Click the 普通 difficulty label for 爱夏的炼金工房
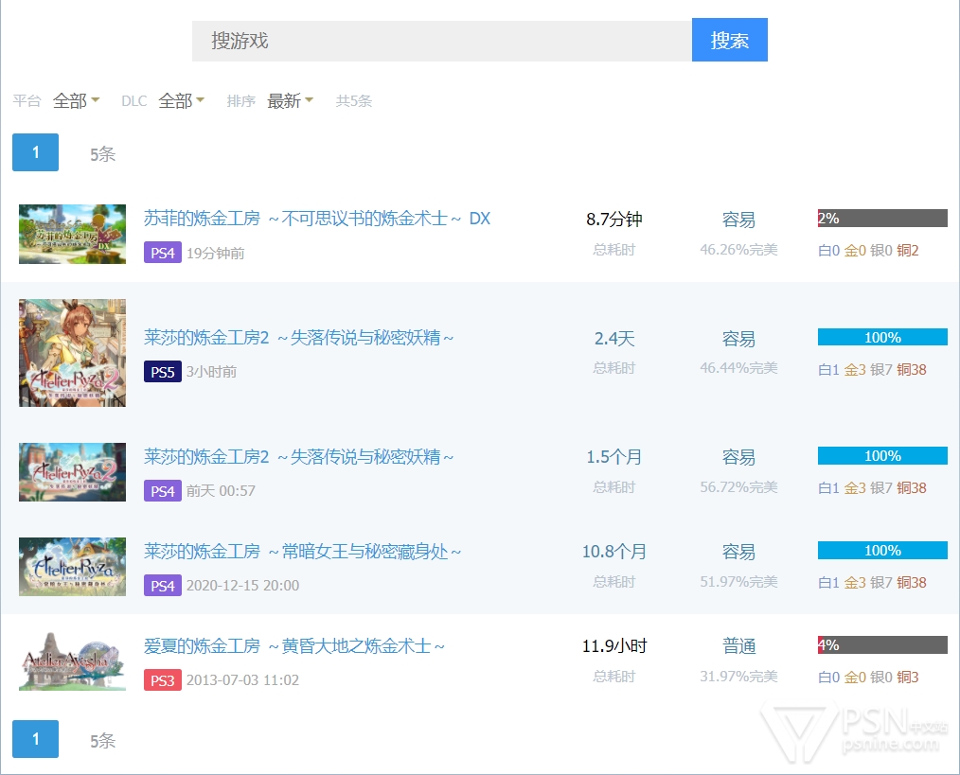The height and width of the screenshot is (775, 960). 739,645
